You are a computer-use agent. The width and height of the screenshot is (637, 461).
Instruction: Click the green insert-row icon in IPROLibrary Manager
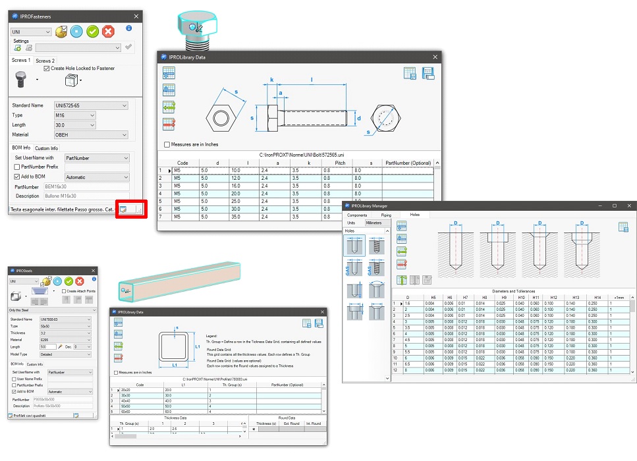point(402,251)
